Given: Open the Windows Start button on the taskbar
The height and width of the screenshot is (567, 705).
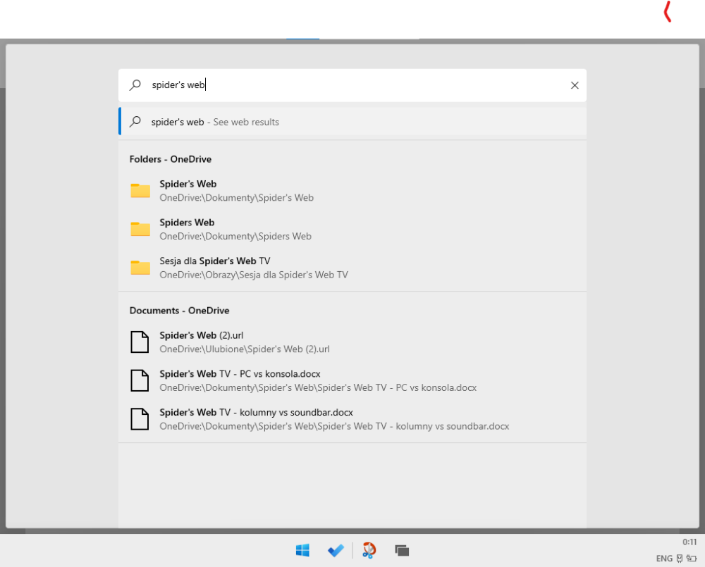Looking at the screenshot, I should (x=302, y=550).
